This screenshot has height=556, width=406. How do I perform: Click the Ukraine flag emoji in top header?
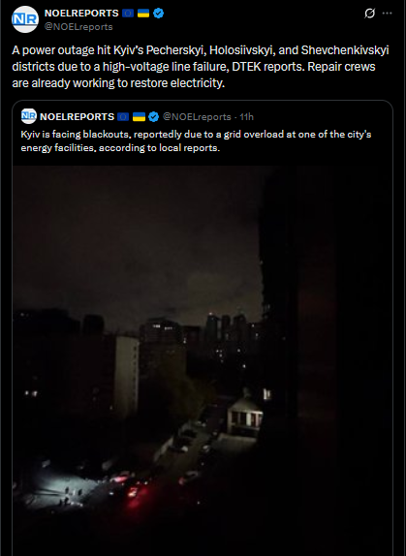[x=143, y=14]
